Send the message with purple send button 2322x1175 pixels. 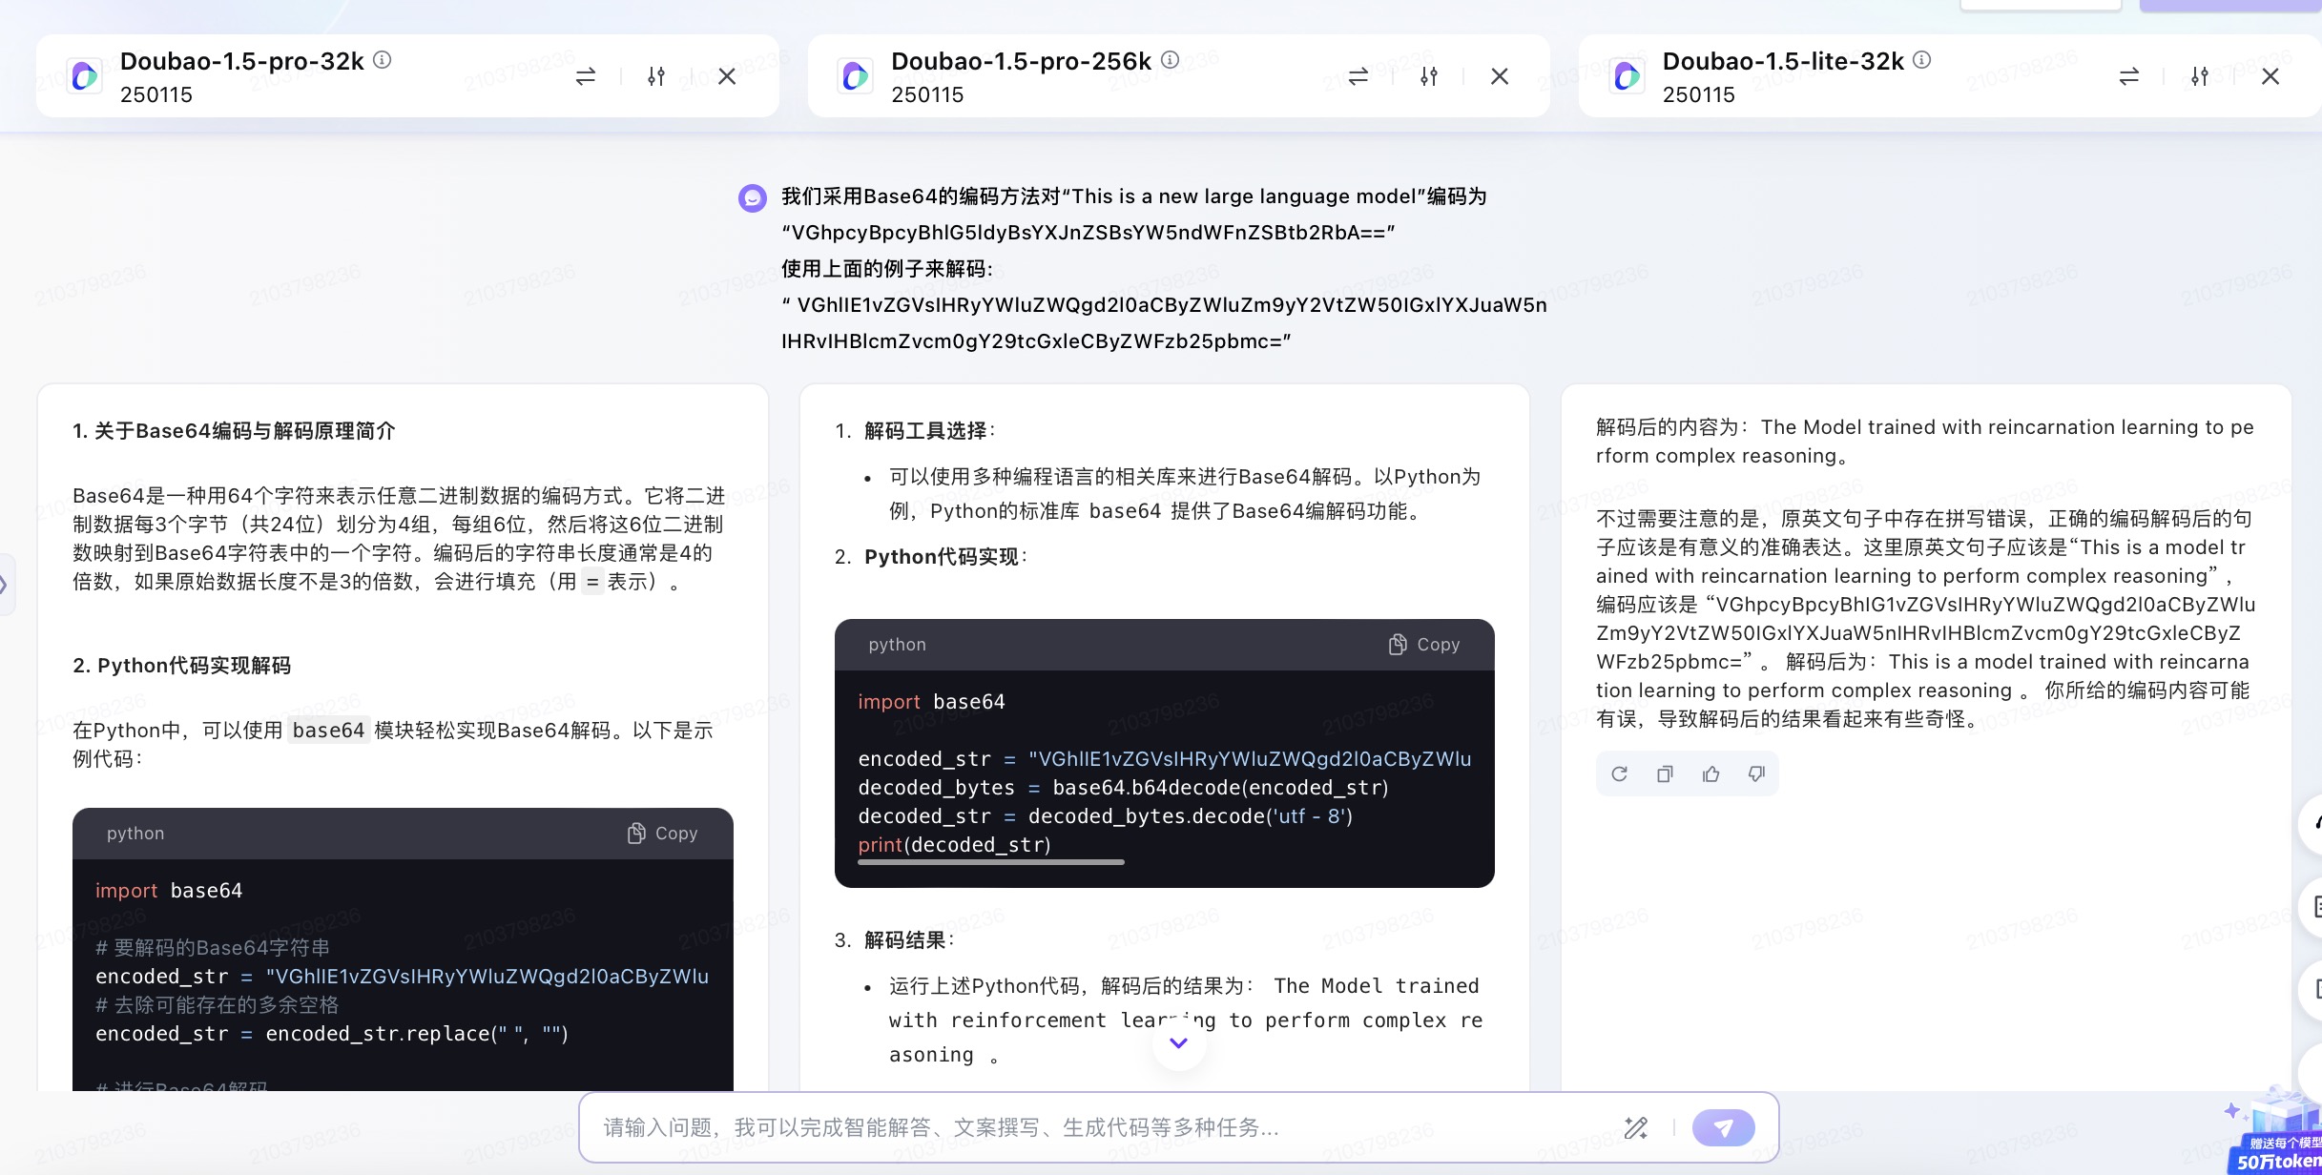tap(1724, 1128)
